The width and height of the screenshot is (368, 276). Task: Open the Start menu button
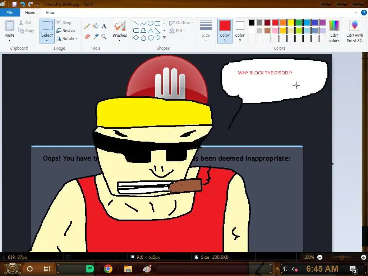(12, 269)
